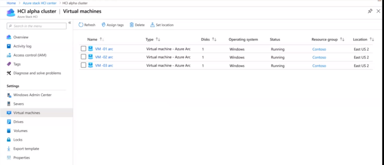
Task: Open the VM -03 arc link
Action: (x=104, y=66)
